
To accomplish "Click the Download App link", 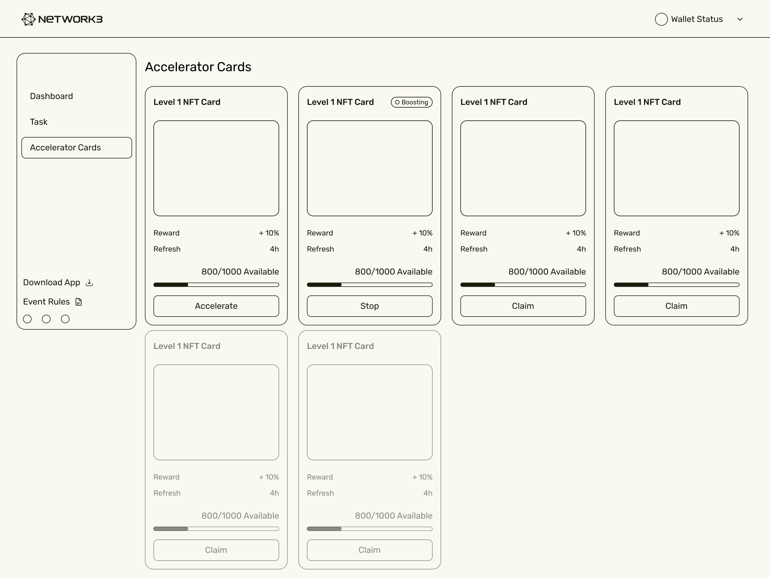I will click(52, 283).
